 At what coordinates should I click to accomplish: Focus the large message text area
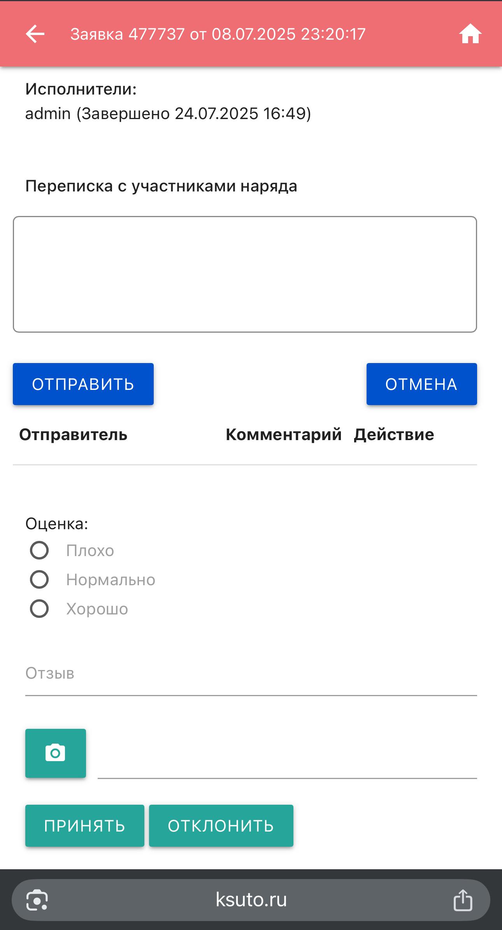coord(245,274)
